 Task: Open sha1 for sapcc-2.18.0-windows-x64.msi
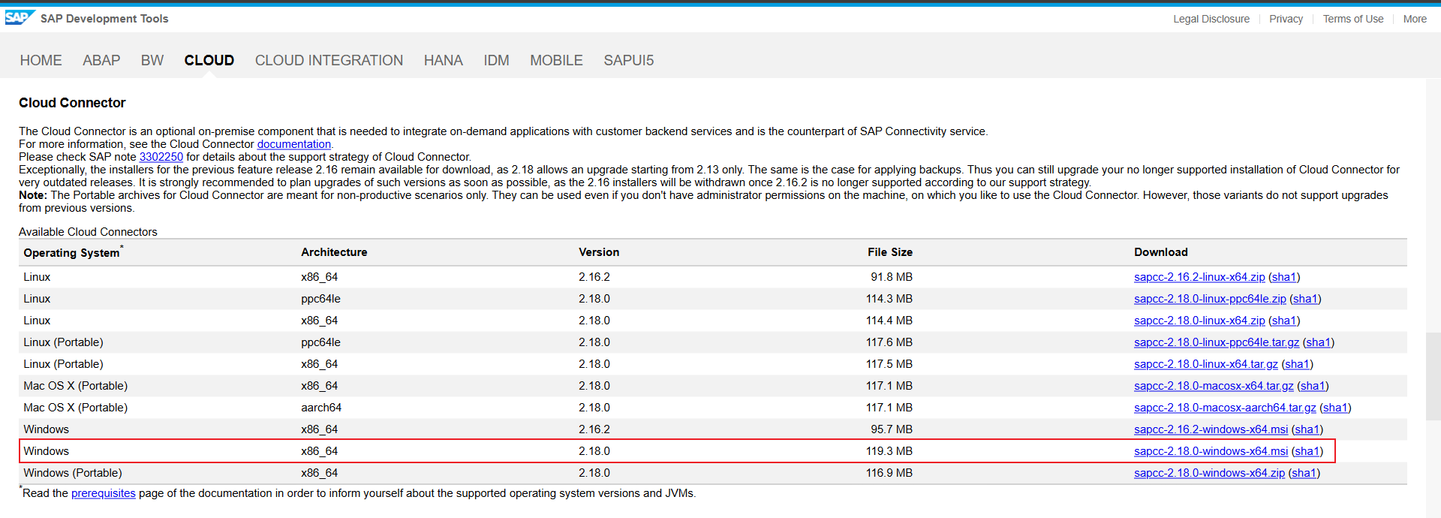(x=1307, y=451)
